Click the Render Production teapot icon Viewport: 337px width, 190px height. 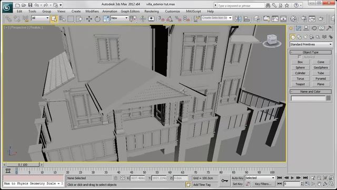click(x=321, y=19)
